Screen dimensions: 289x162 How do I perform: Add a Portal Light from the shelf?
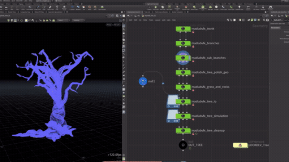231,8
